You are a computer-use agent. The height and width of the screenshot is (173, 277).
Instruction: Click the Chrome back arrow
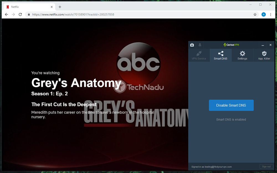click(x=7, y=14)
